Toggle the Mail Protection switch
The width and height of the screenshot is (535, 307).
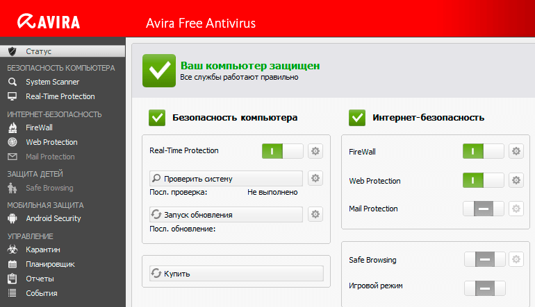(483, 209)
